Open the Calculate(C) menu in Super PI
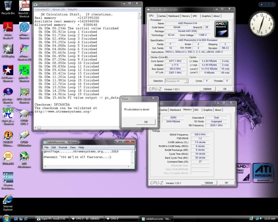Screen dimensions: 278x222 pos(42,9)
